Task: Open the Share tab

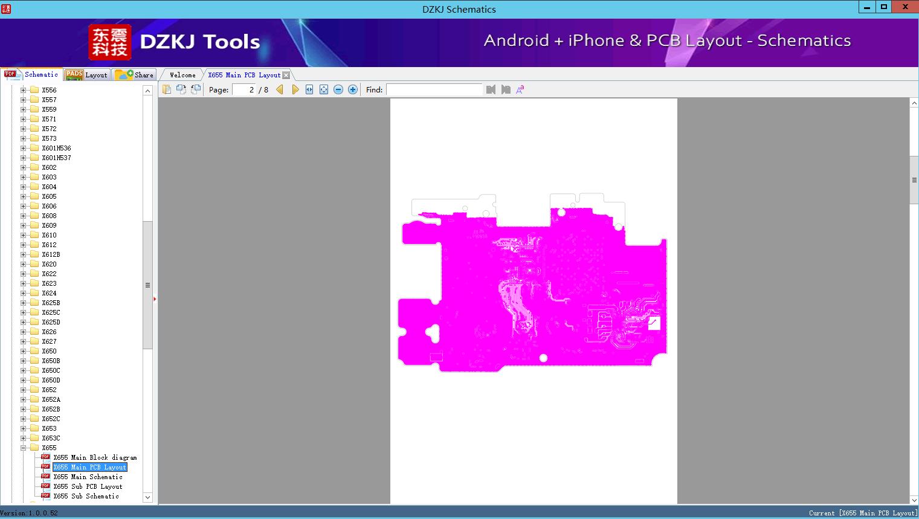Action: tap(134, 75)
